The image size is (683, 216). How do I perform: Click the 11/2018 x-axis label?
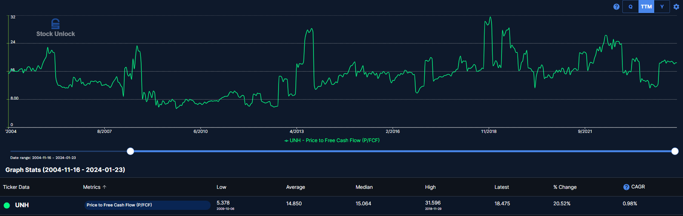pyautogui.click(x=489, y=131)
